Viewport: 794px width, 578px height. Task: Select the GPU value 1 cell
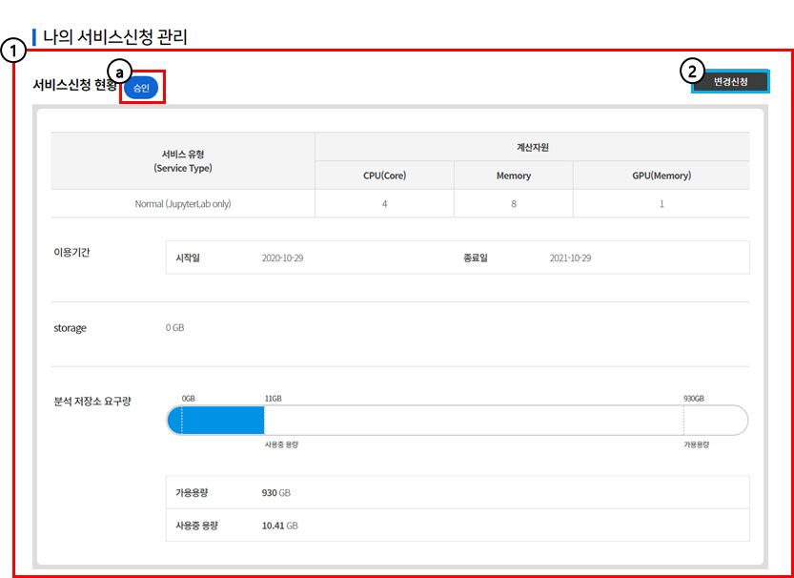662,204
